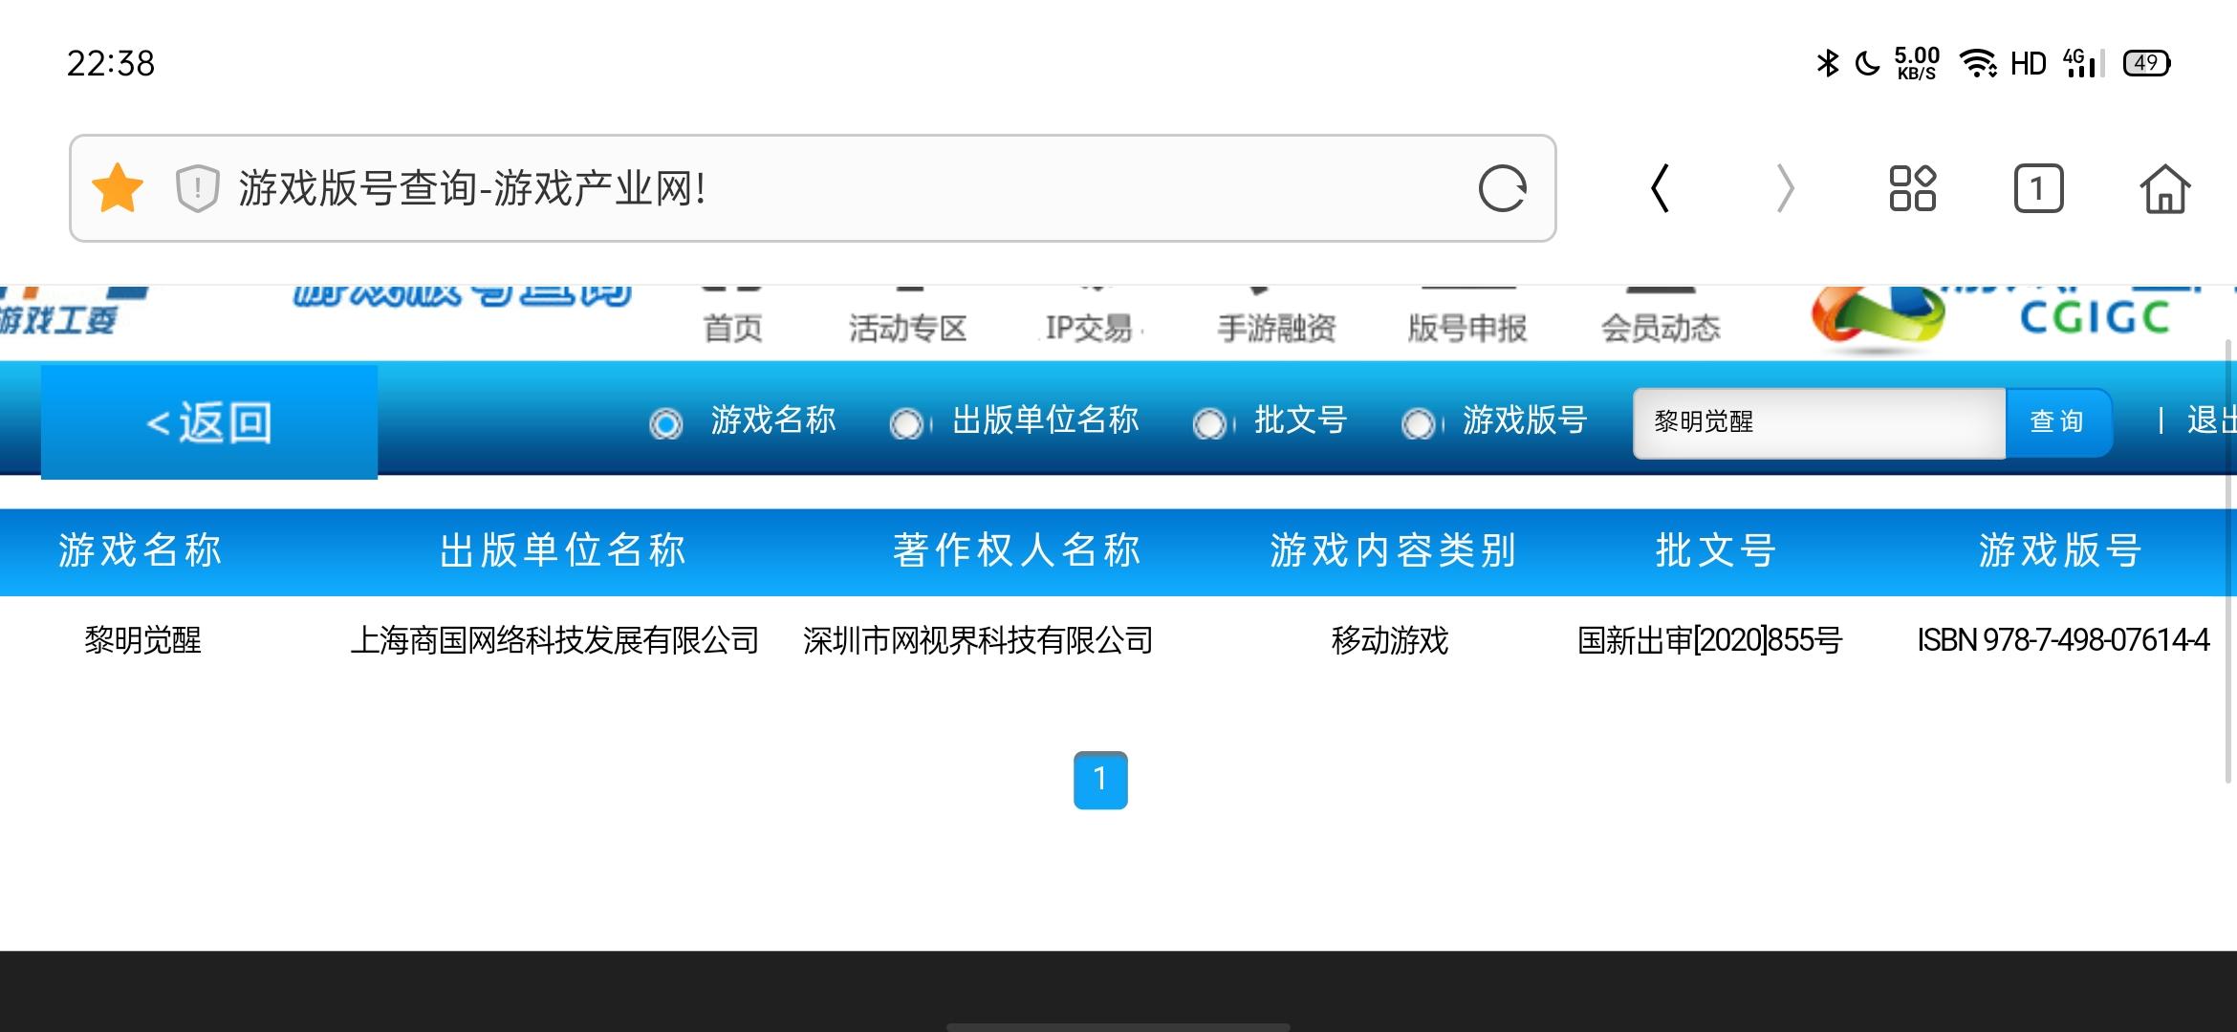The image size is (2237, 1032).
Task: Open the browser apps grid menu
Action: click(x=1912, y=188)
